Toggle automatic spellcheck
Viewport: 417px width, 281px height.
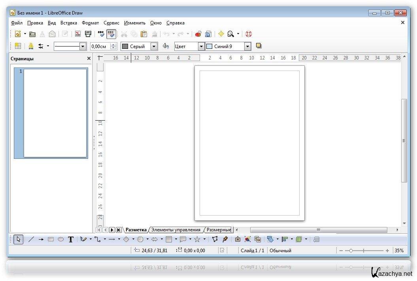coord(111,34)
